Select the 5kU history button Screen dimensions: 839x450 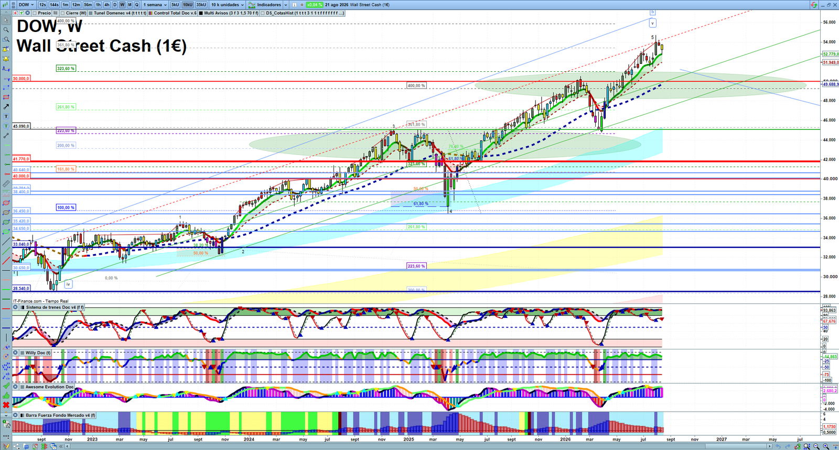pyautogui.click(x=175, y=5)
